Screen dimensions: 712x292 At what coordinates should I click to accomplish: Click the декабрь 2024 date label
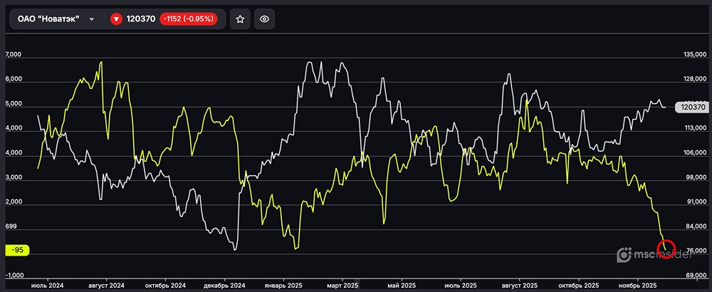[x=224, y=285]
